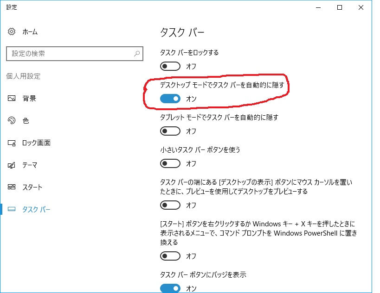Toggle auto-hide taskbar in tablet mode
Viewport: 380px width, 293px height.
(170, 131)
